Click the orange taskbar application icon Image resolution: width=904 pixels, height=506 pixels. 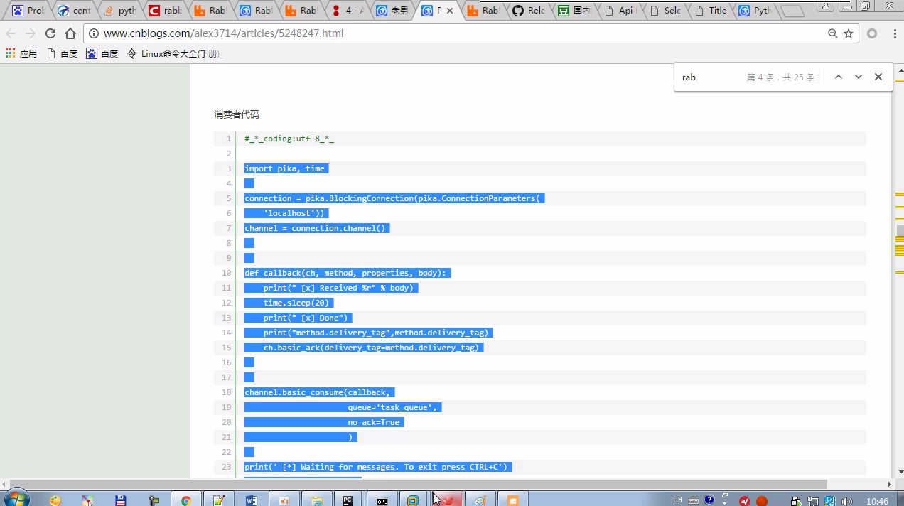(513, 500)
